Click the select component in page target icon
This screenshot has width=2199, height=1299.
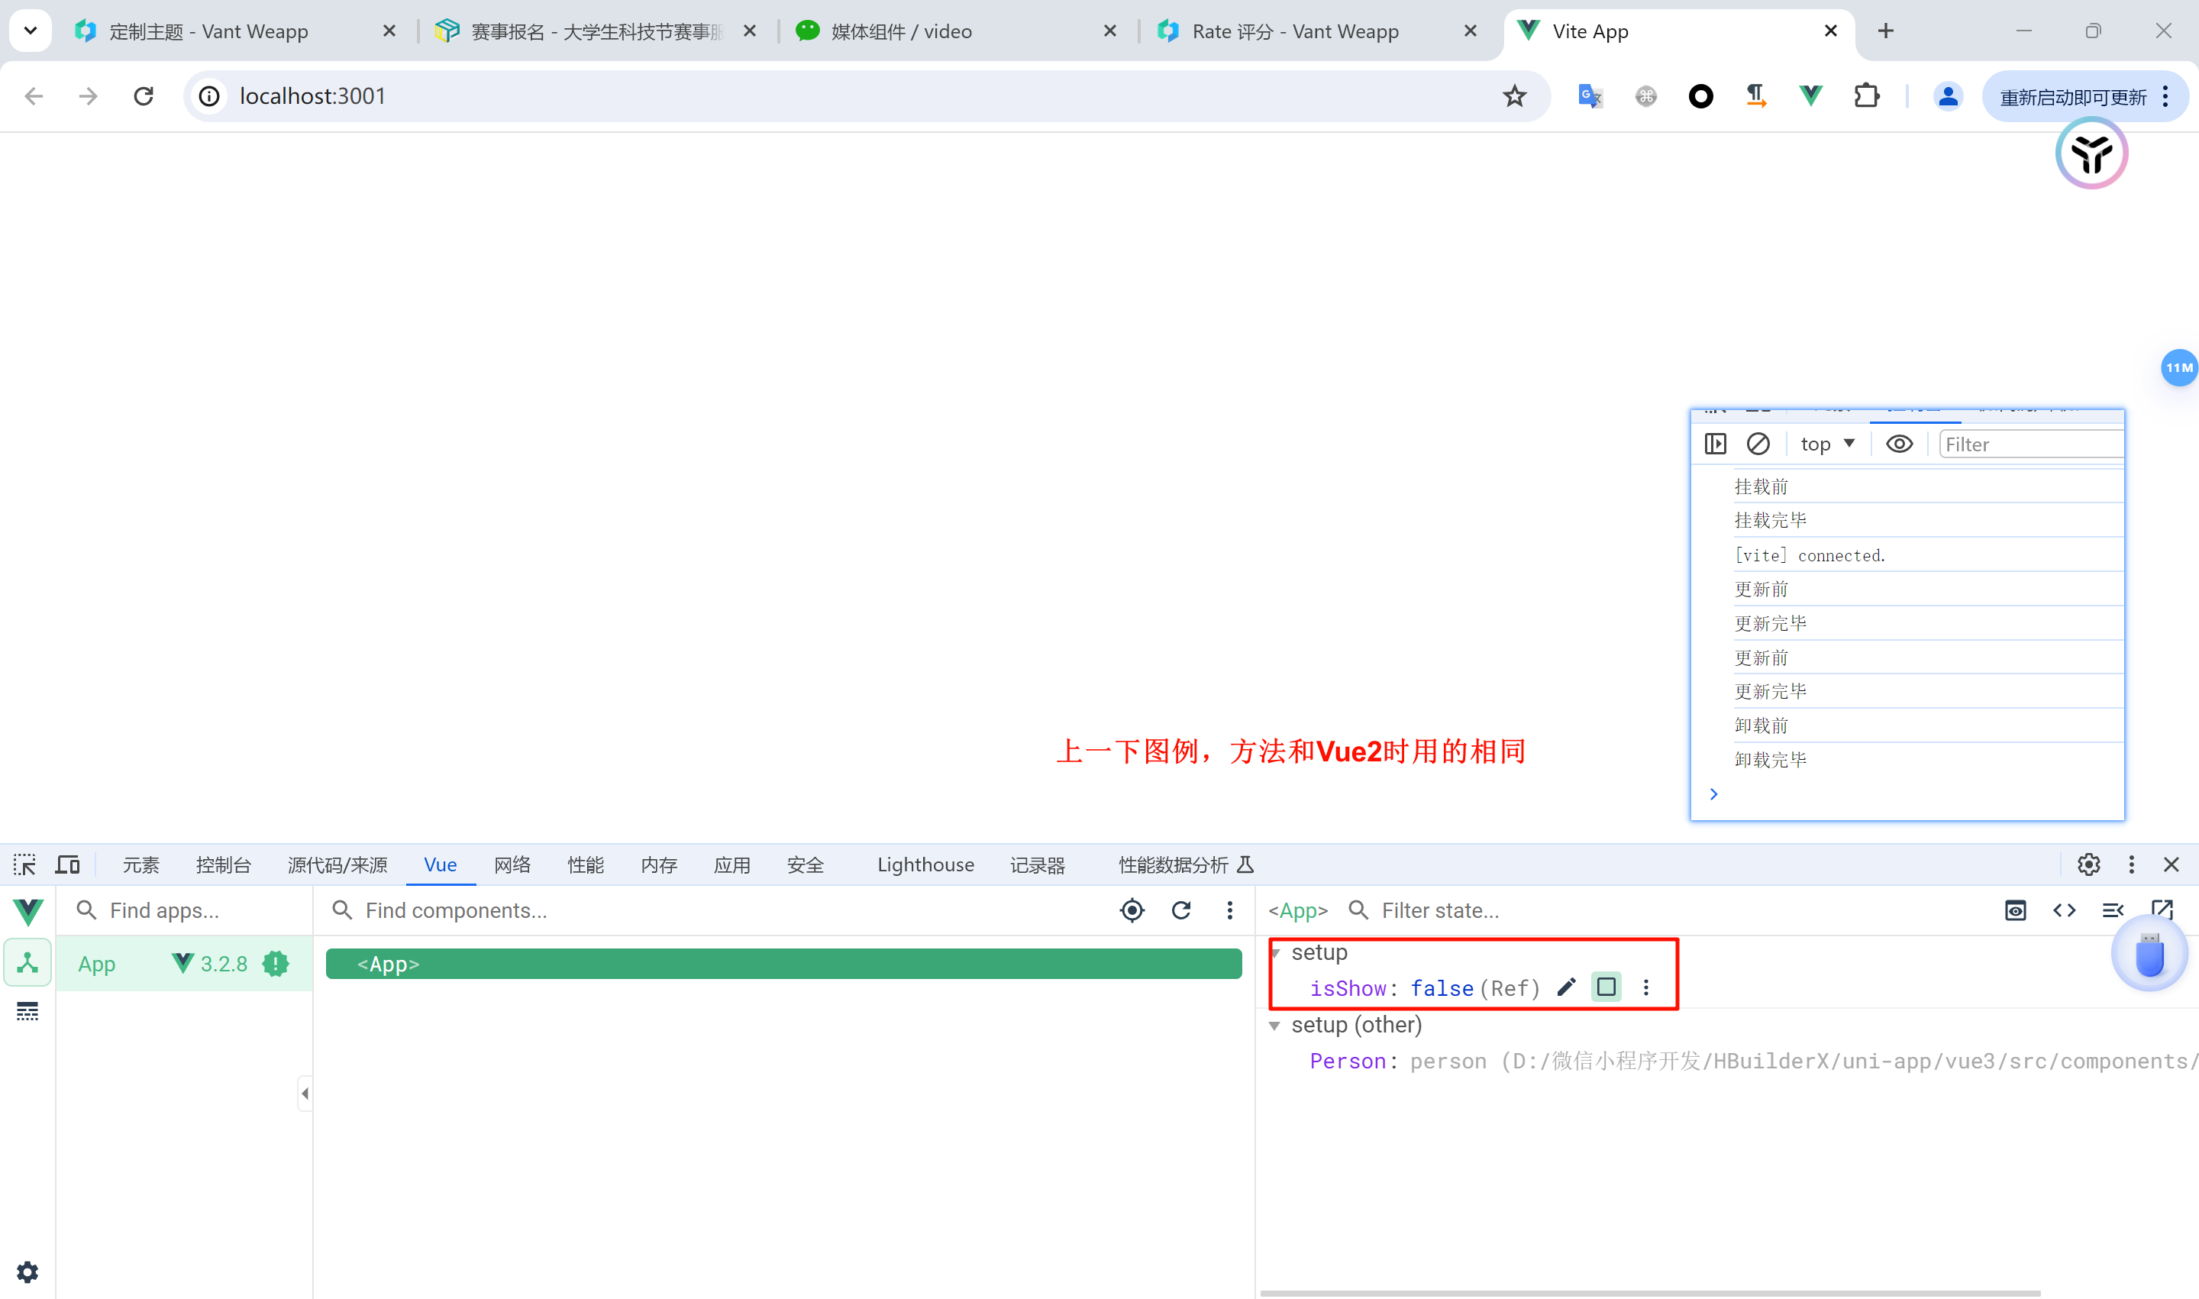(x=1132, y=910)
